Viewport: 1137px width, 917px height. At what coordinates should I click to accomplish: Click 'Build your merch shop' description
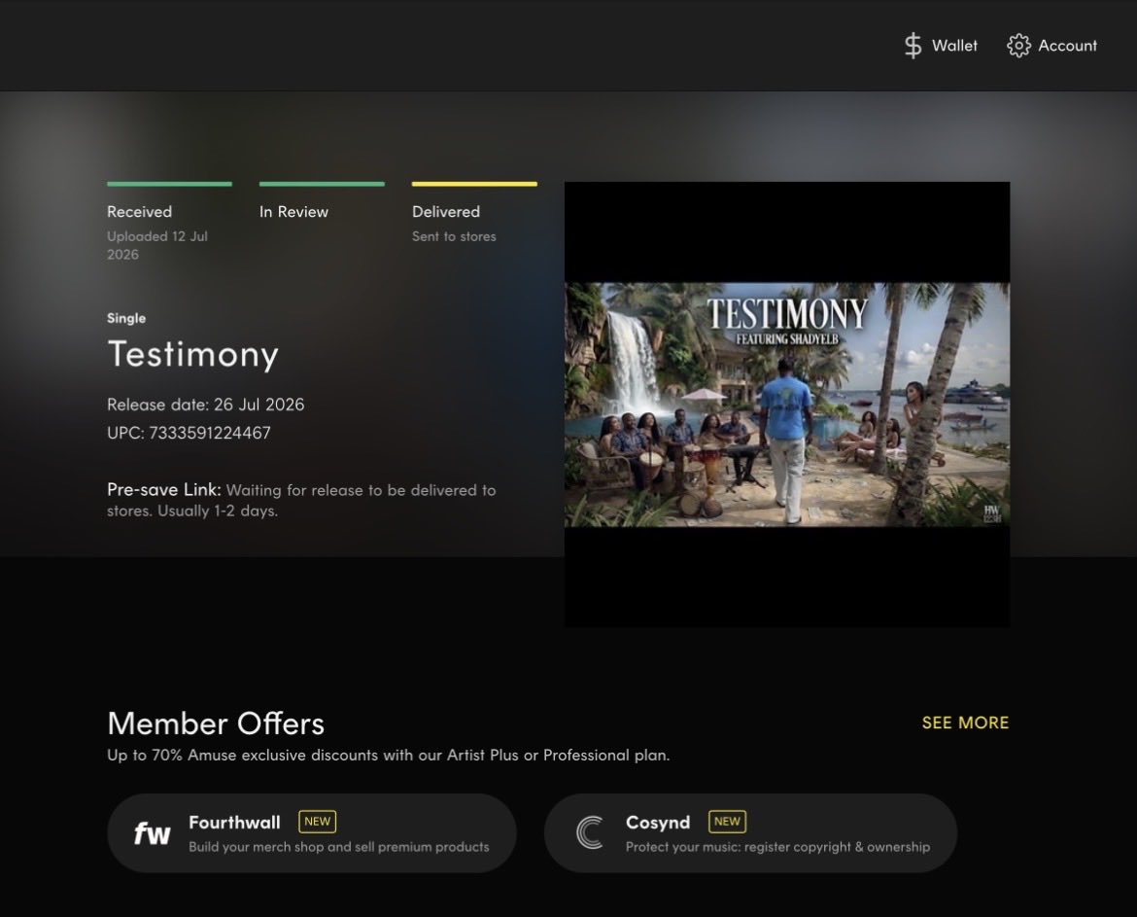pos(338,847)
